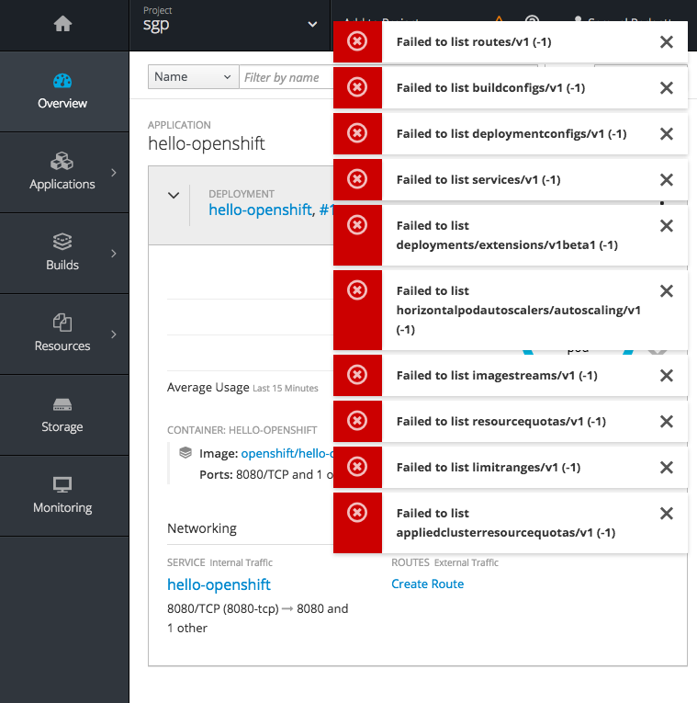
Task: Select Storage in the sidebar
Action: tap(64, 415)
